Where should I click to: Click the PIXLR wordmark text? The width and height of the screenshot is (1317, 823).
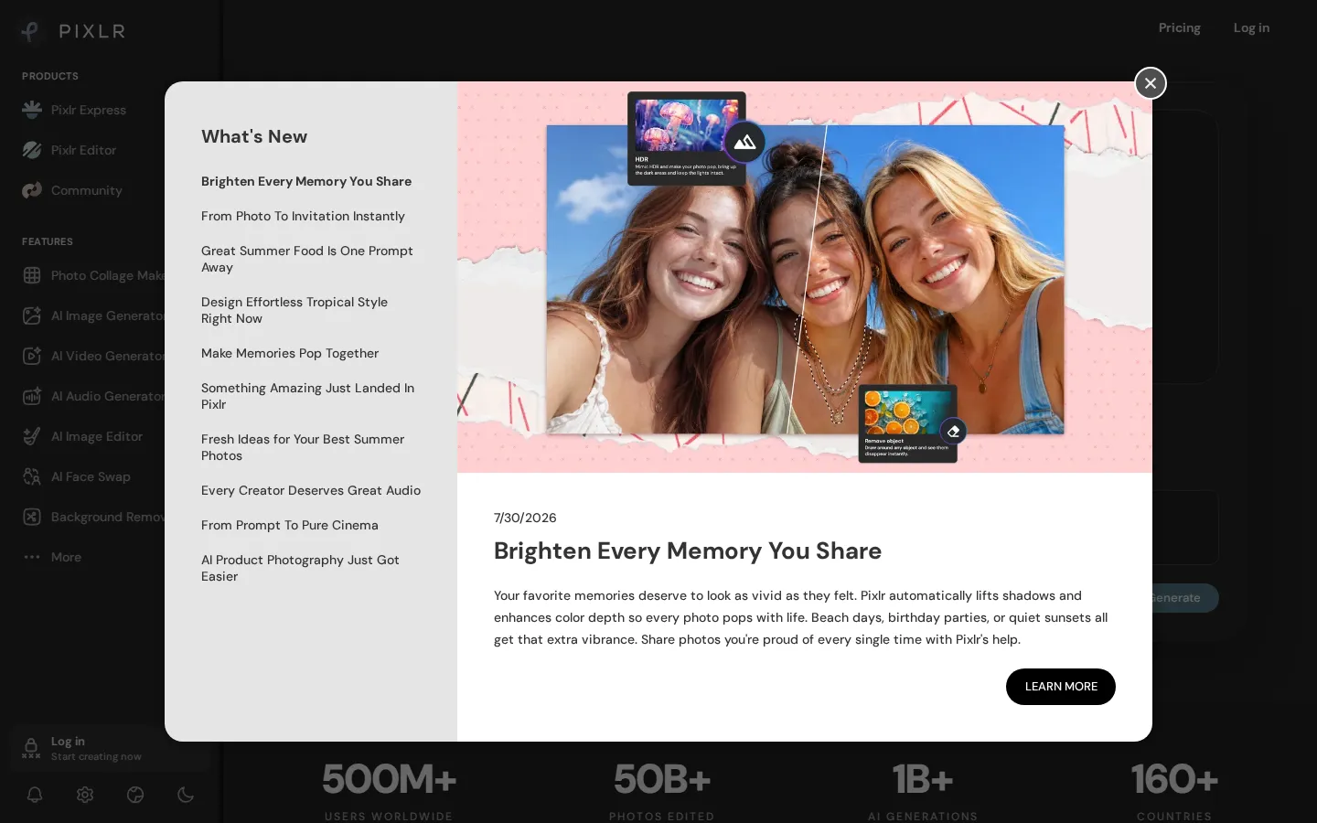pos(92,31)
